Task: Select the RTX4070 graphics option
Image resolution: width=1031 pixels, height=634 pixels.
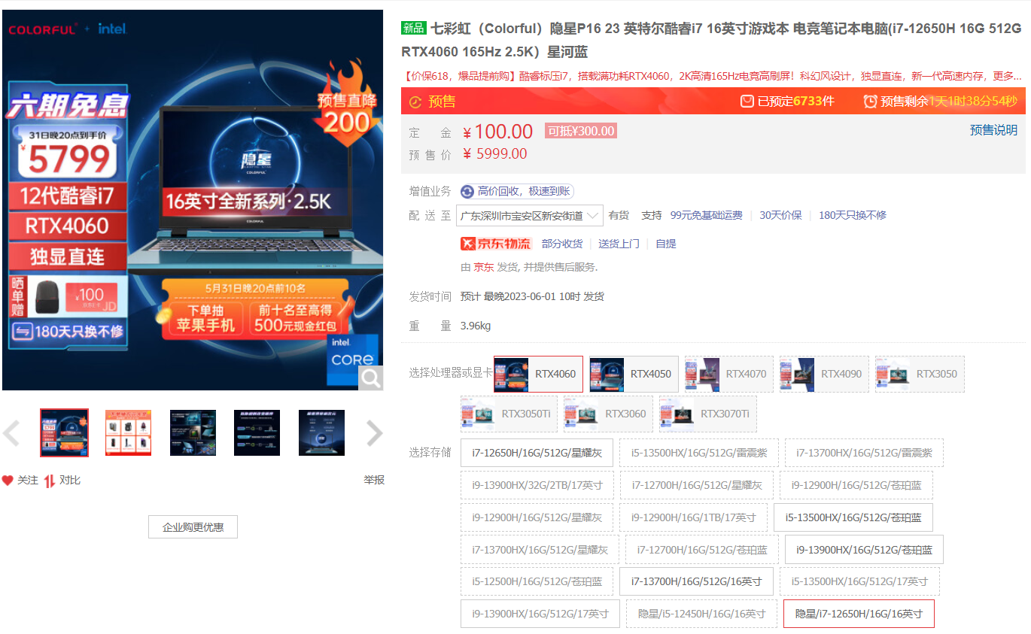Action: tap(728, 374)
